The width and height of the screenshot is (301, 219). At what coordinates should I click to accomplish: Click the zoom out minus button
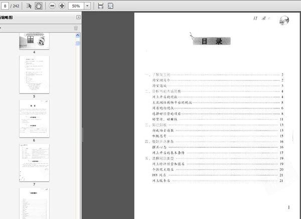pyautogui.click(x=52, y=5)
